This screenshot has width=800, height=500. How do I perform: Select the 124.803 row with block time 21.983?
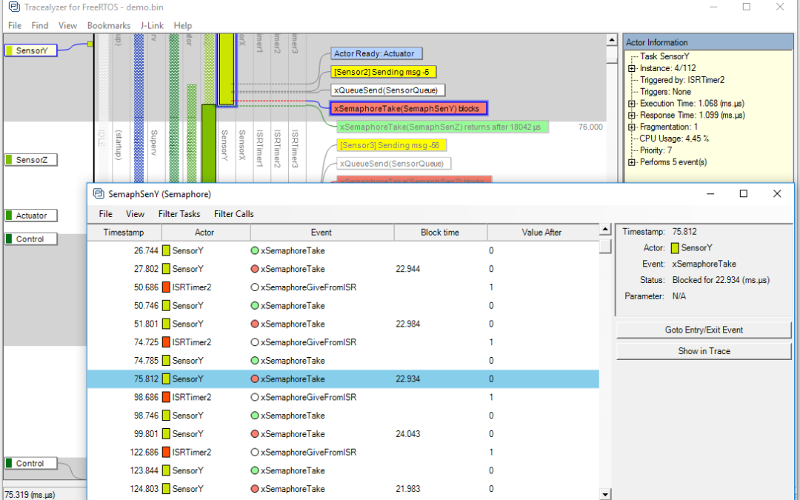[344, 489]
